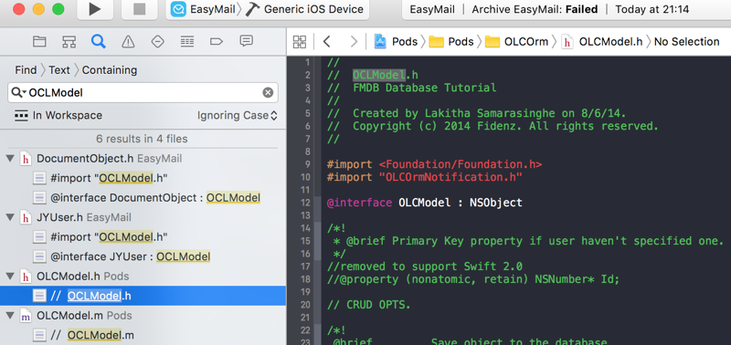
Task: Select Generic iOS Device scheme destination
Action: pos(304,9)
